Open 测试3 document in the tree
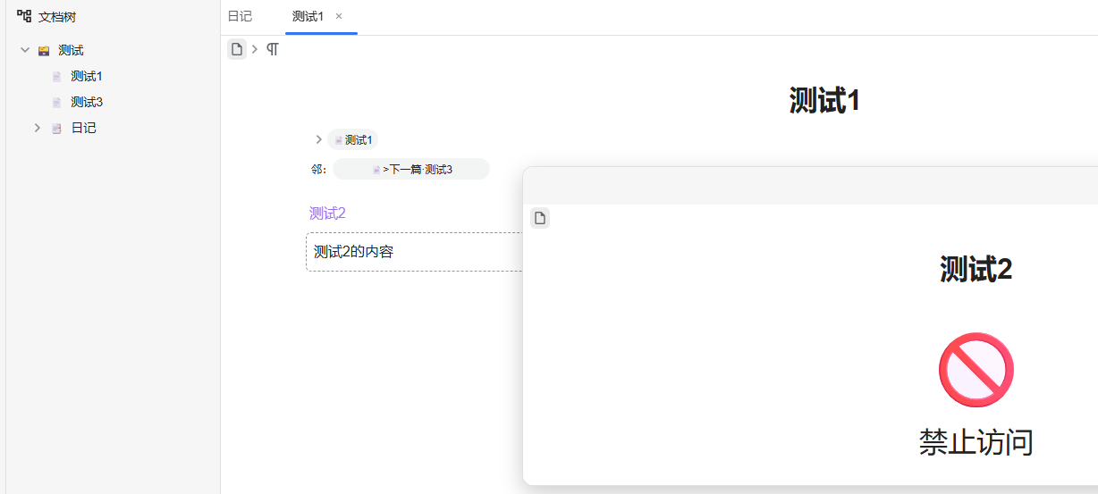 tap(87, 103)
